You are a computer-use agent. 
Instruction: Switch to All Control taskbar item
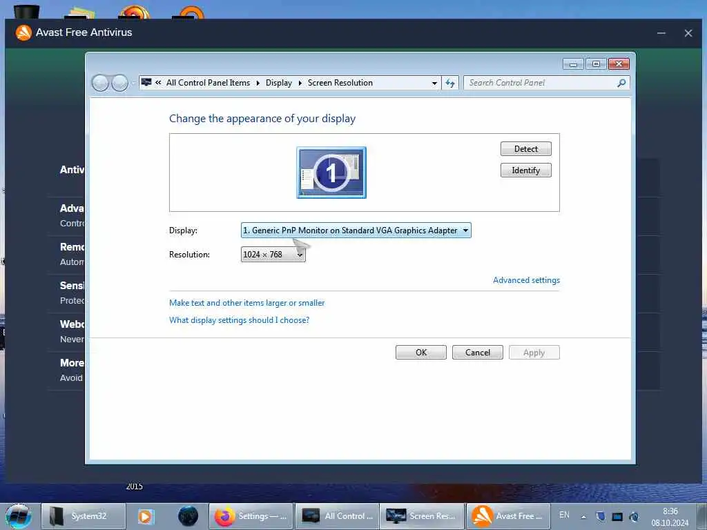click(x=337, y=516)
